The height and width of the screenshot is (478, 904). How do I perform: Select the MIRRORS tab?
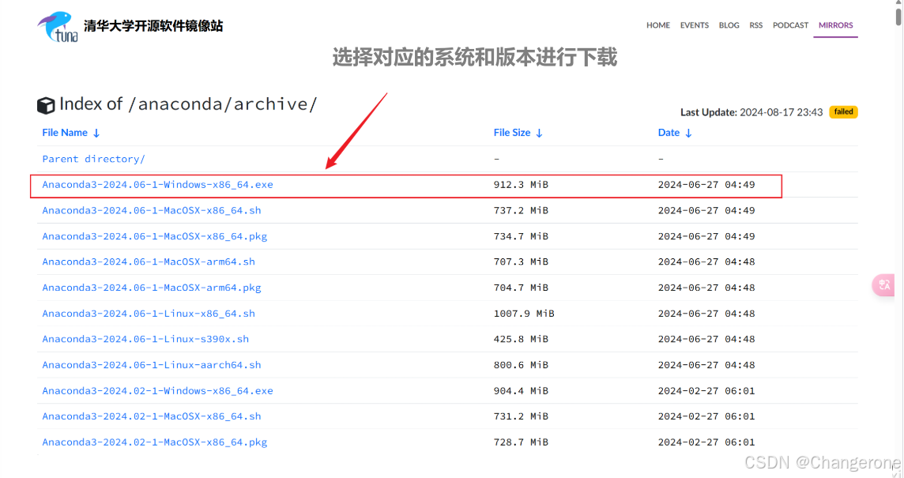[835, 25]
